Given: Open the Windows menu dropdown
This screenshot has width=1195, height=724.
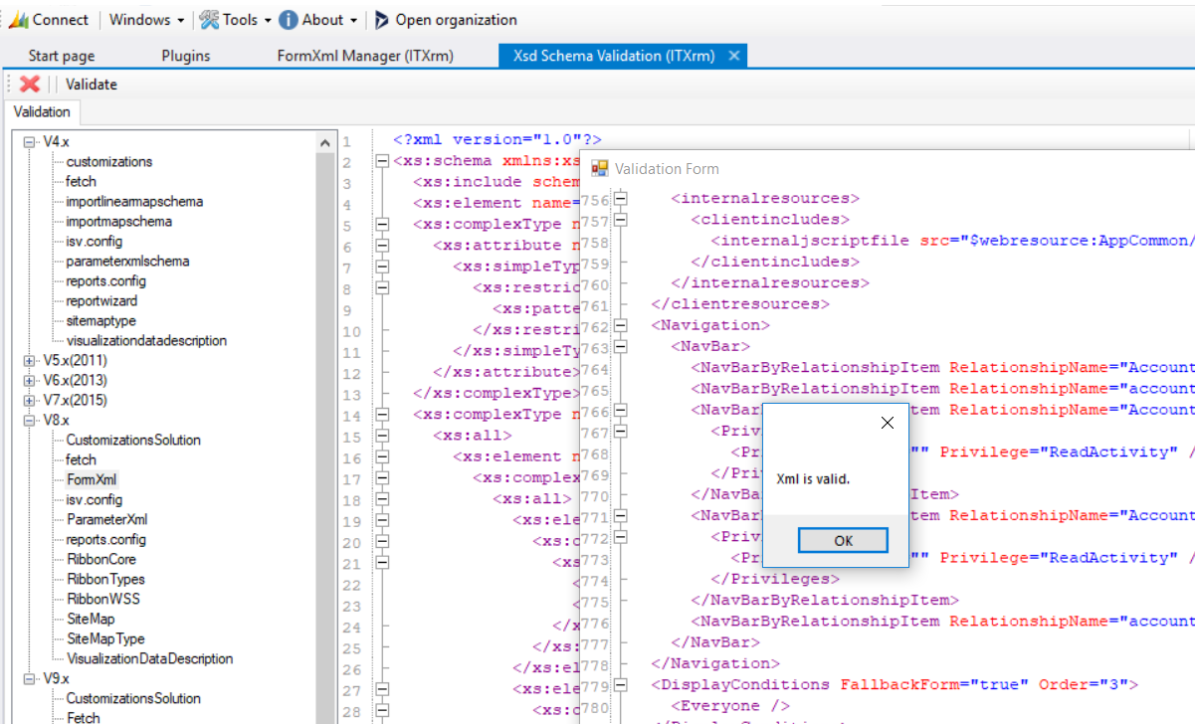Looking at the screenshot, I should pos(145,19).
